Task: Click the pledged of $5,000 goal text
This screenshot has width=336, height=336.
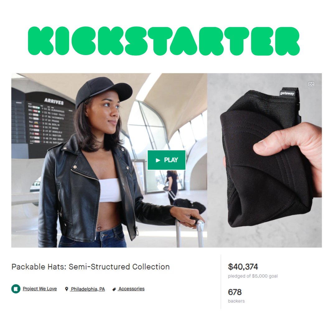Action: pyautogui.click(x=253, y=276)
